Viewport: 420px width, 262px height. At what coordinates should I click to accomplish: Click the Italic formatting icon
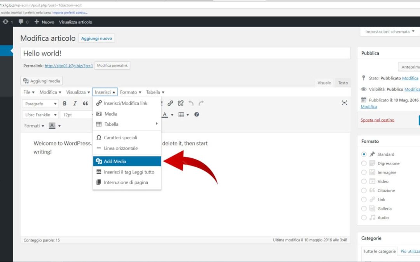pos(75,104)
